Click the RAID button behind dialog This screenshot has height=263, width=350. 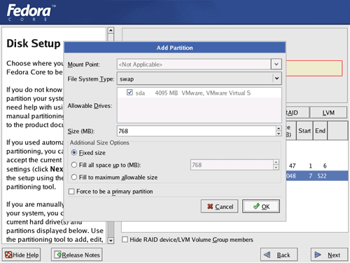297,113
